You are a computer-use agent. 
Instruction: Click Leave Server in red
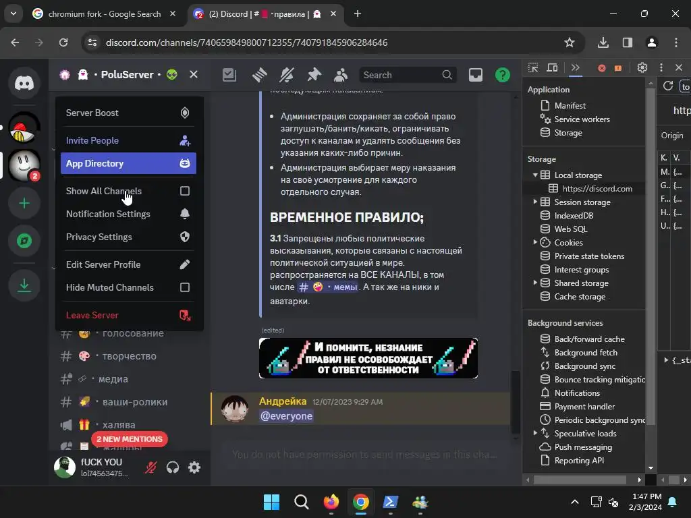pos(128,315)
